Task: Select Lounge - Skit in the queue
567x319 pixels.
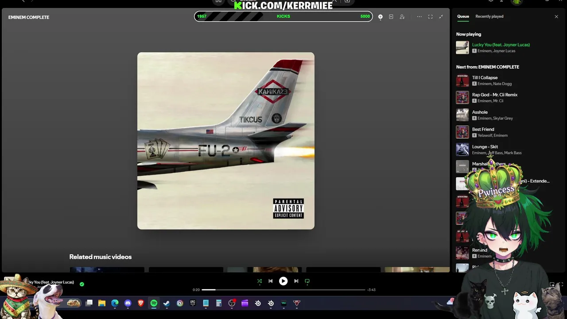Action: [485, 147]
